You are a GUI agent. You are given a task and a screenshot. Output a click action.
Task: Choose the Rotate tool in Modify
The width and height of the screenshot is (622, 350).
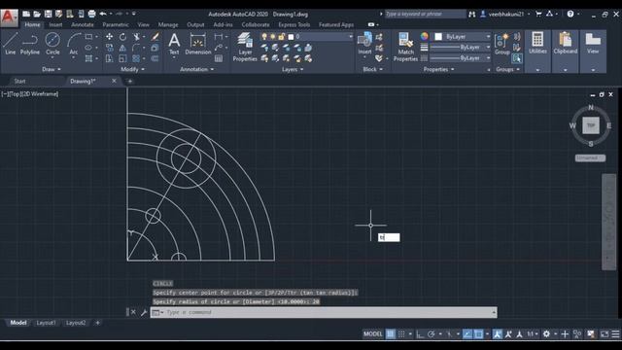point(123,37)
